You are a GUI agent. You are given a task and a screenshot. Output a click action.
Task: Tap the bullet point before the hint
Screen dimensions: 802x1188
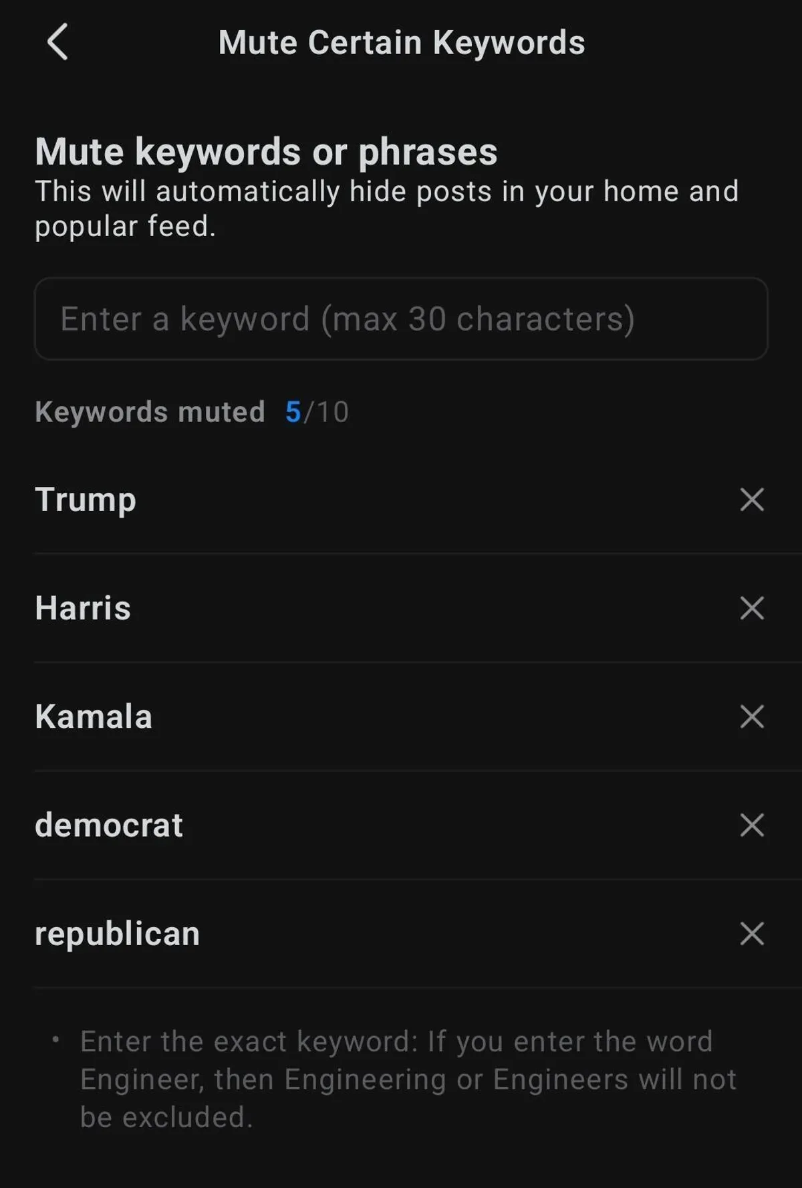pos(56,1040)
